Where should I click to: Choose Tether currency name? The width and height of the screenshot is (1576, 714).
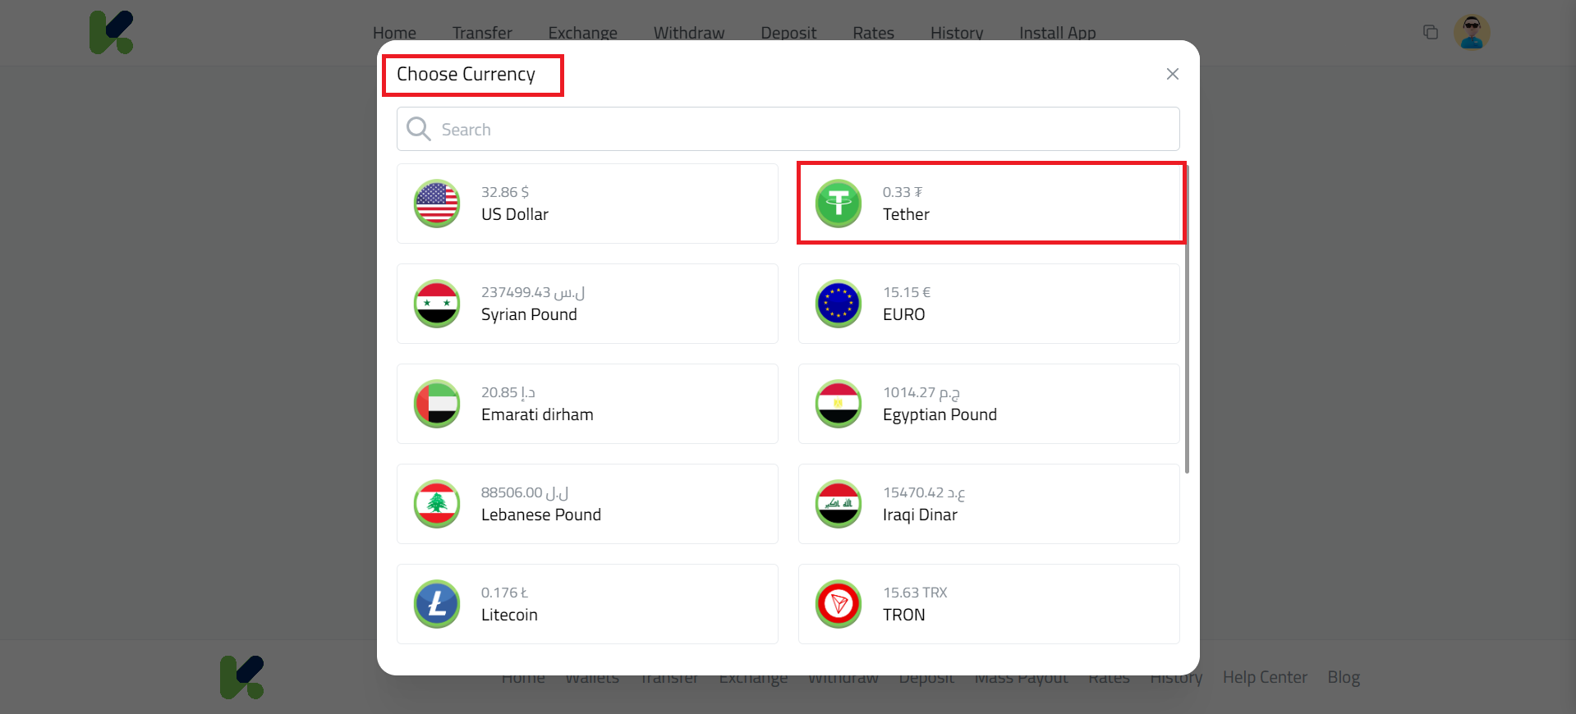point(906,214)
